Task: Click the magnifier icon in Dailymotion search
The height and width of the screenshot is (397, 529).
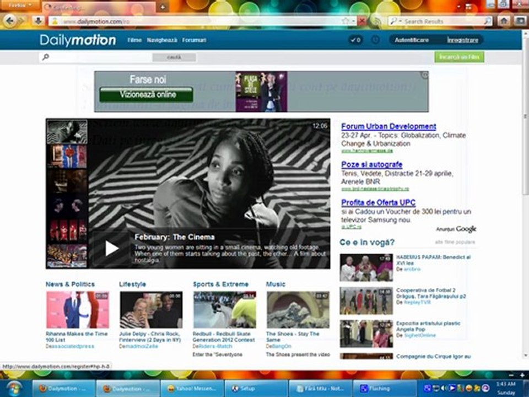Action: (46, 57)
